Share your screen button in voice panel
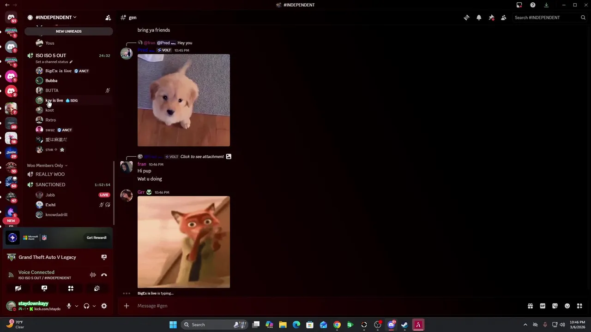Viewport: 591px width, 332px height. pyautogui.click(x=44, y=288)
